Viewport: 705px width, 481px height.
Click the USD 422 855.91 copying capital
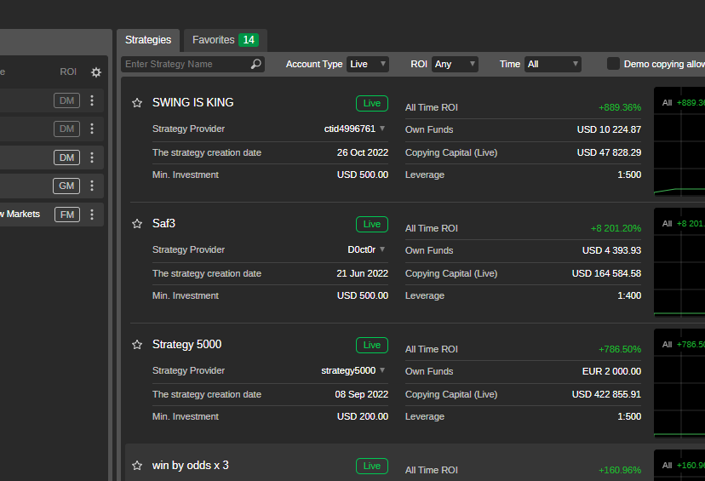(606, 395)
